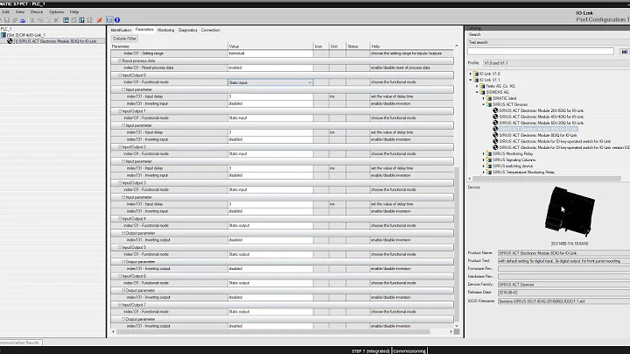The width and height of the screenshot is (630, 354).
Task: Switch to the Diagnostics tab
Action: [187, 30]
